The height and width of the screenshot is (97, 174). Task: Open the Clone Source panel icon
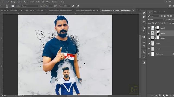click(144, 37)
